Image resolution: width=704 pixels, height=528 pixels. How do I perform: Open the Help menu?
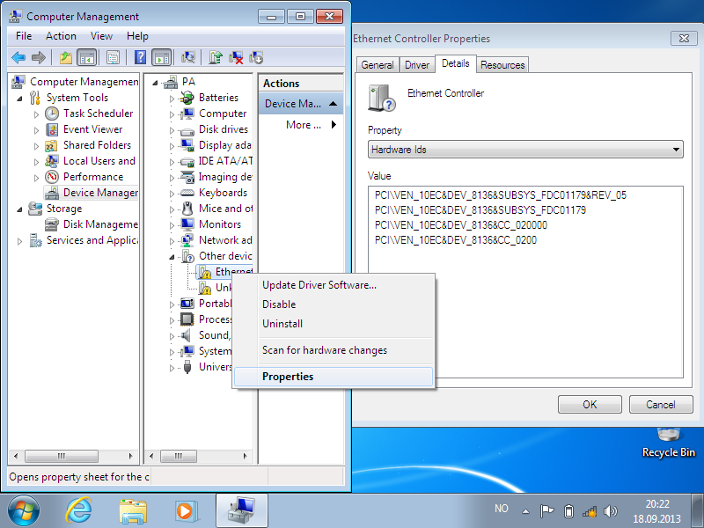(137, 36)
